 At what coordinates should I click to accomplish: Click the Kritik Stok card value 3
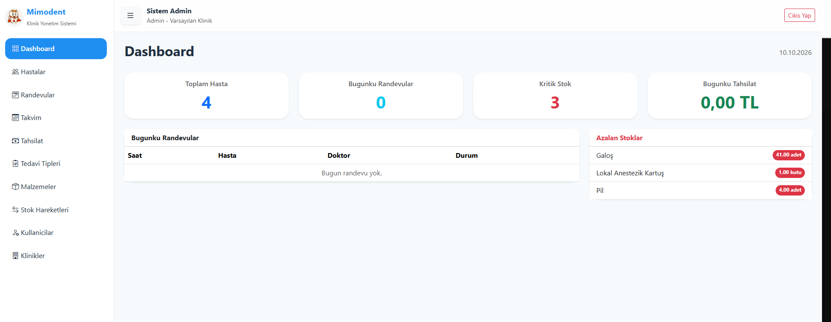tap(555, 102)
